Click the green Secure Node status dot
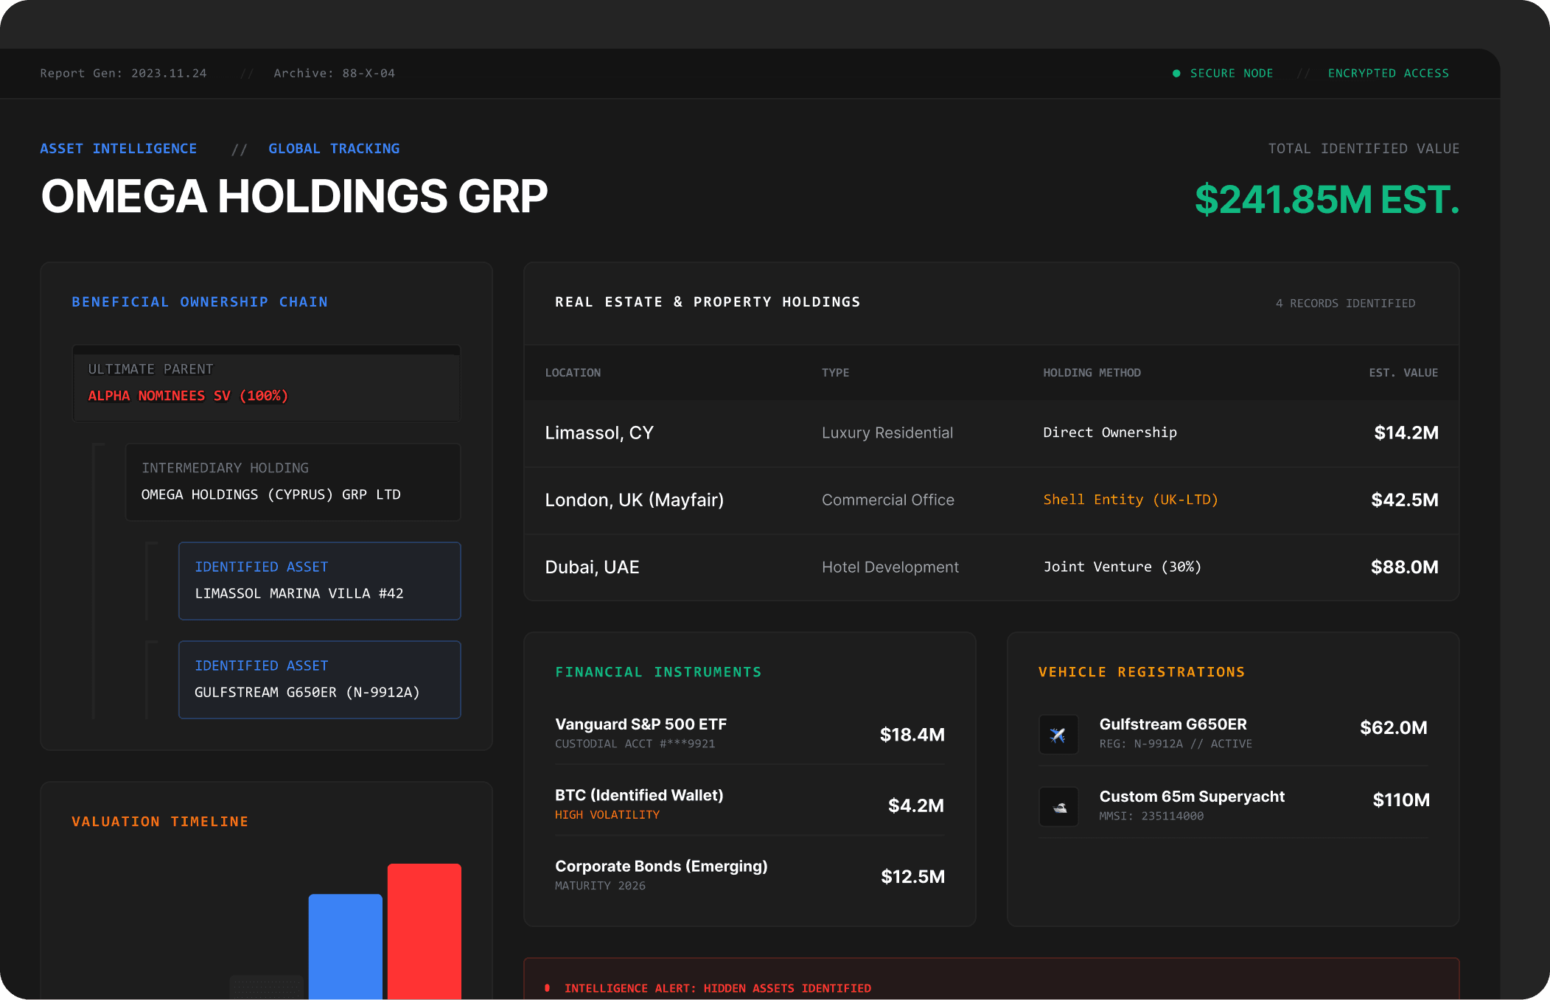 (x=1176, y=74)
